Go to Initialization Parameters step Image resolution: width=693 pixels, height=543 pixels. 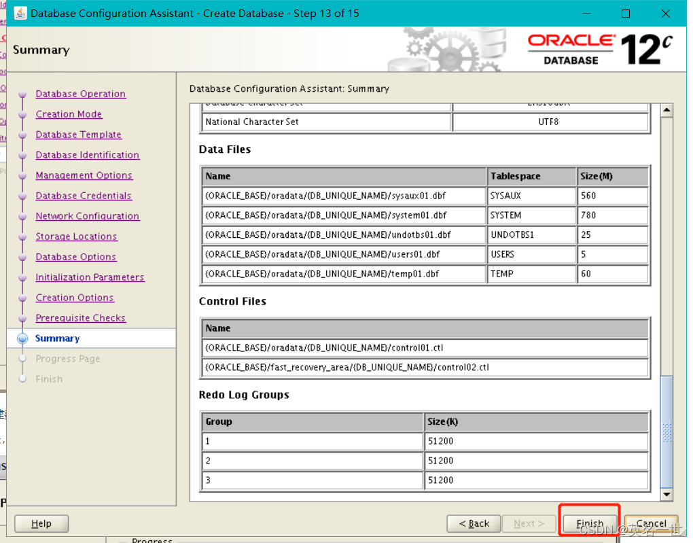[x=90, y=277]
